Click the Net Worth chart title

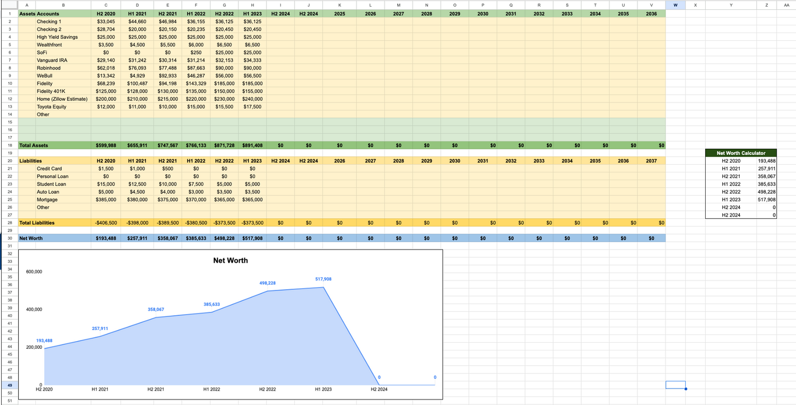coord(230,261)
